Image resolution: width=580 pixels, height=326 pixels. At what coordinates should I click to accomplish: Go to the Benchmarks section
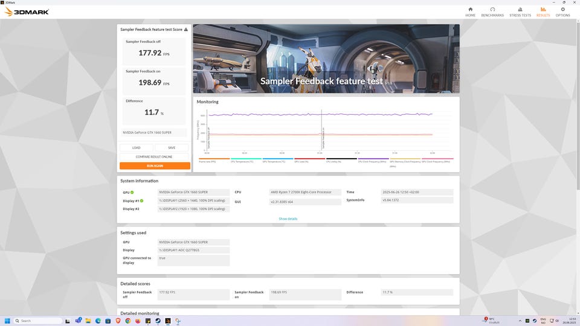click(492, 11)
